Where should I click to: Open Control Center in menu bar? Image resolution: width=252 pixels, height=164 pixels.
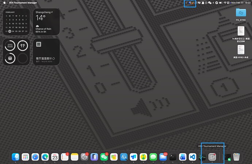pos(228,3)
